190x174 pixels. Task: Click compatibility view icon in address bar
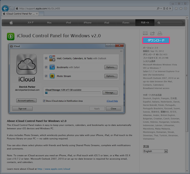pos(164,8)
